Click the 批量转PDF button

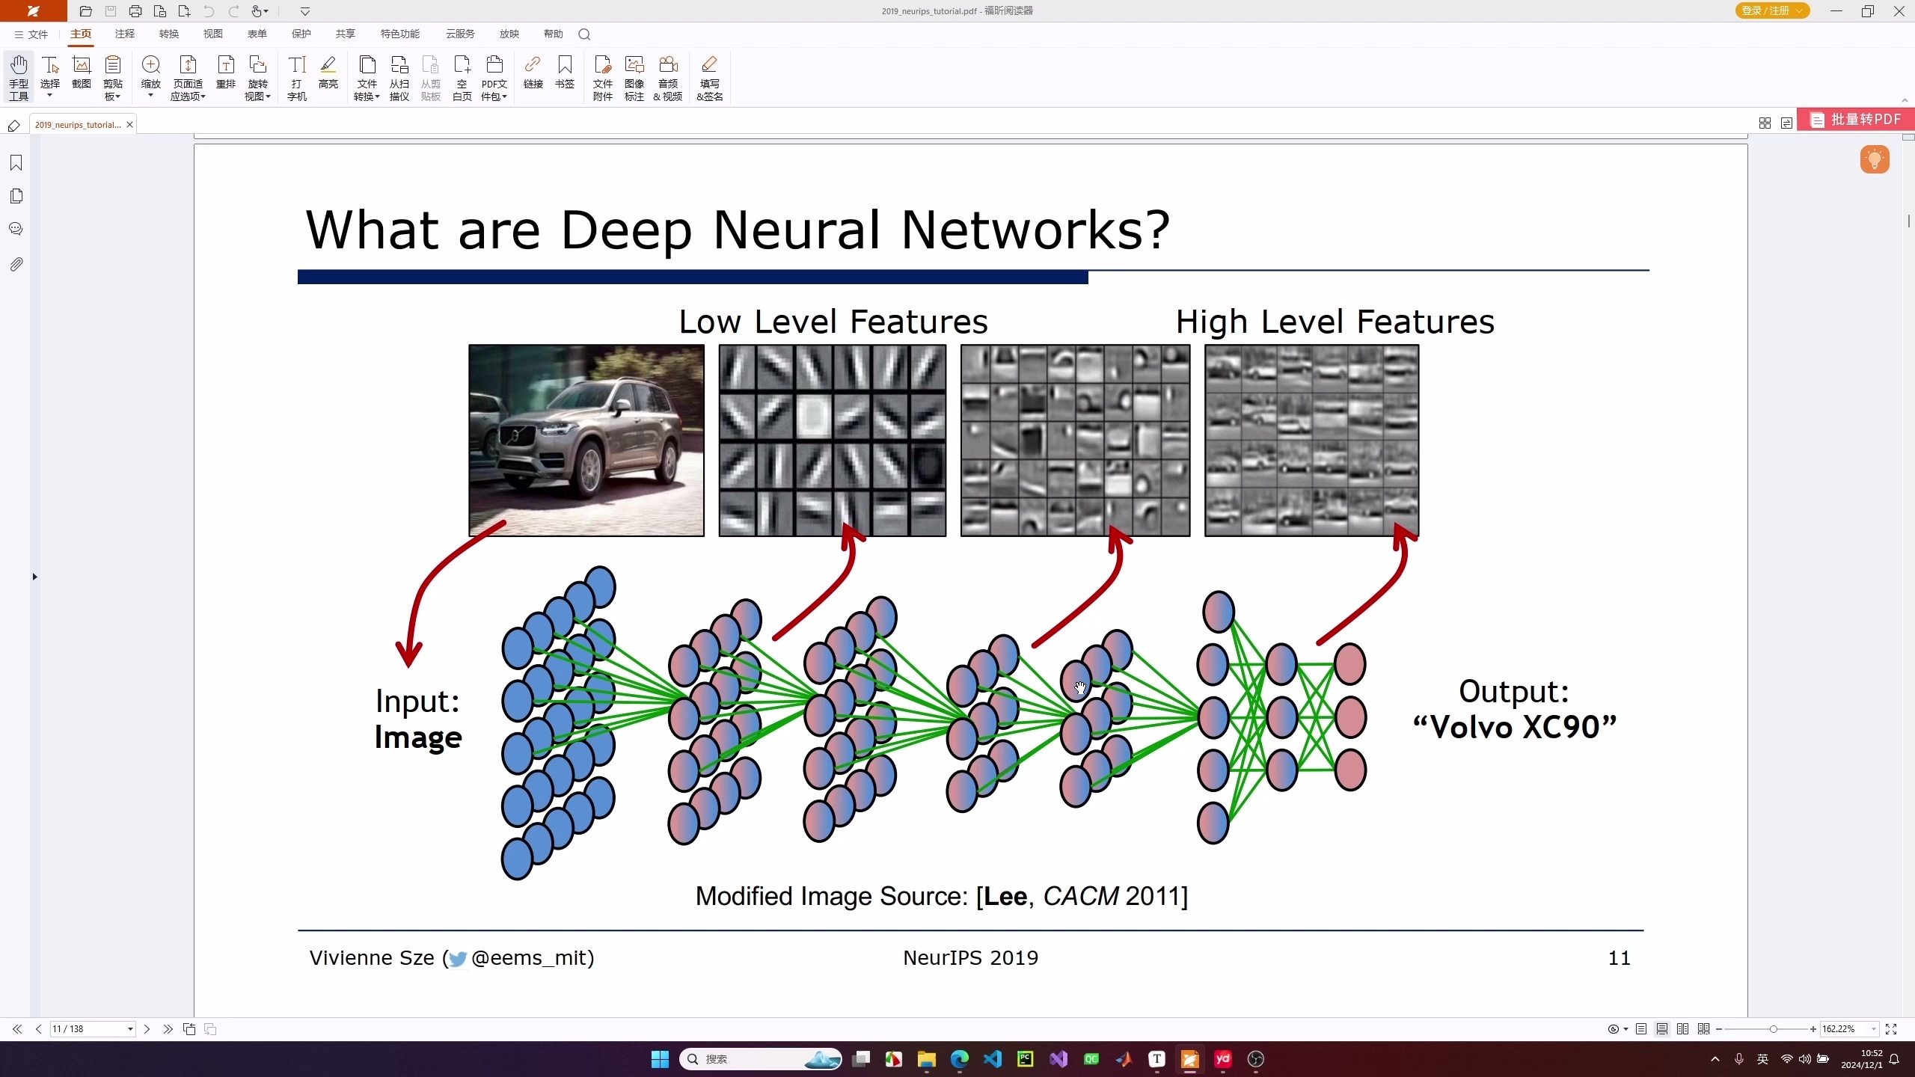(1856, 120)
